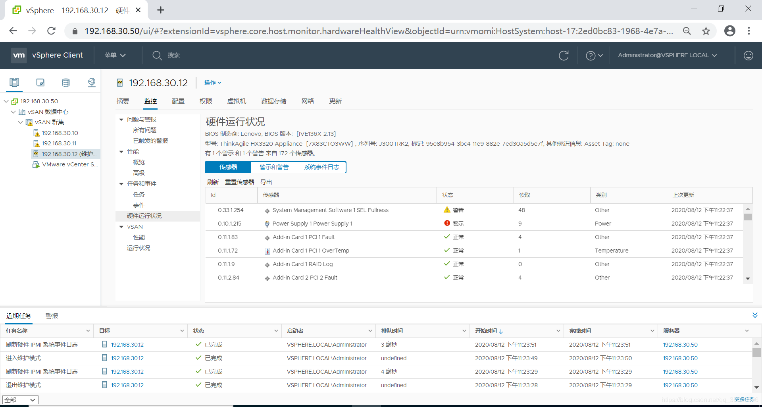Collapse the 任务和事件 section
The image size is (762, 407).
coord(121,184)
